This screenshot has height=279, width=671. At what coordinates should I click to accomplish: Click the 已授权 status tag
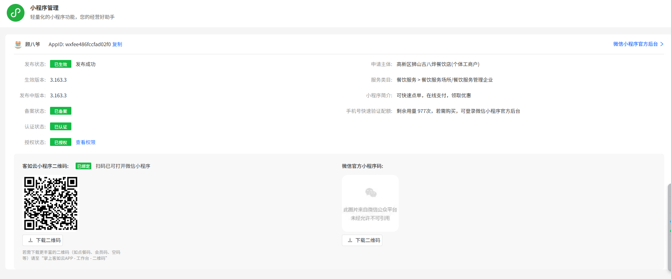[61, 142]
